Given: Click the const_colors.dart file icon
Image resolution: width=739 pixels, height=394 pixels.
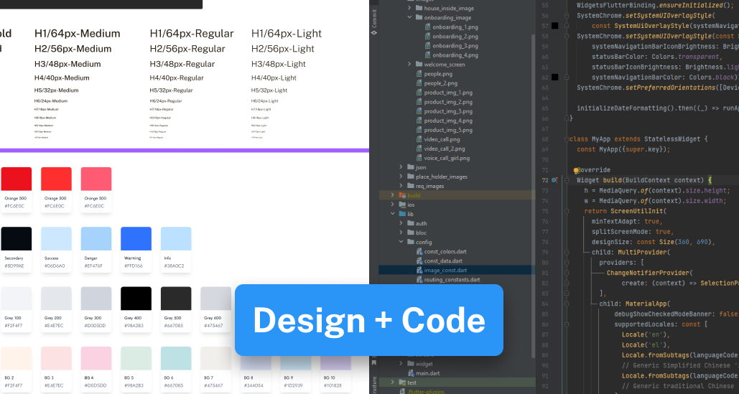Looking at the screenshot, I should point(419,252).
